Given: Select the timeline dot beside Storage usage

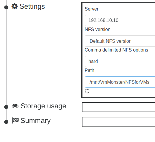Looking at the screenshot, I should point(6,107).
